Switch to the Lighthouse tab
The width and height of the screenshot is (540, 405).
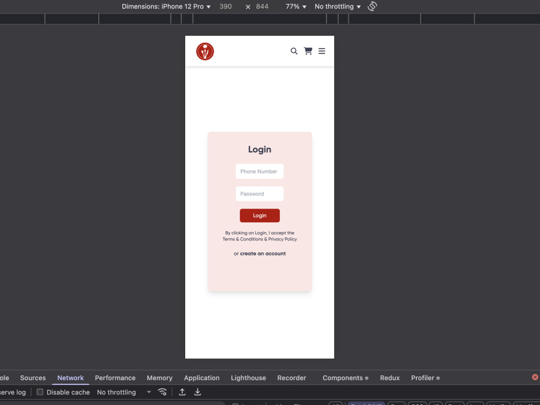[248, 378]
